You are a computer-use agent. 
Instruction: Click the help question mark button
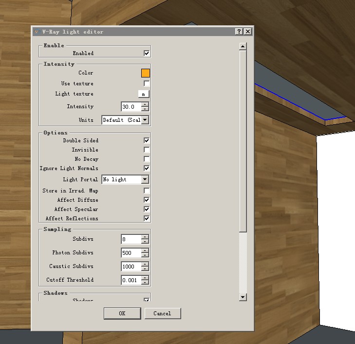(x=239, y=32)
